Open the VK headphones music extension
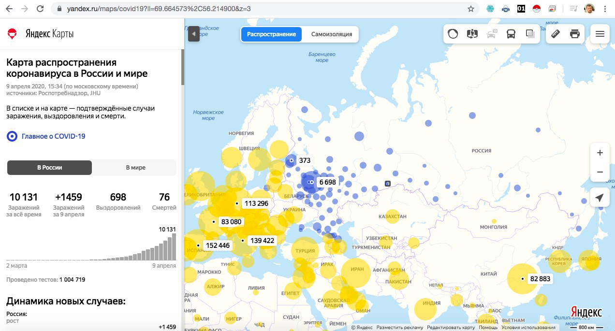Image resolution: width=615 pixels, height=331 pixels. click(506, 8)
